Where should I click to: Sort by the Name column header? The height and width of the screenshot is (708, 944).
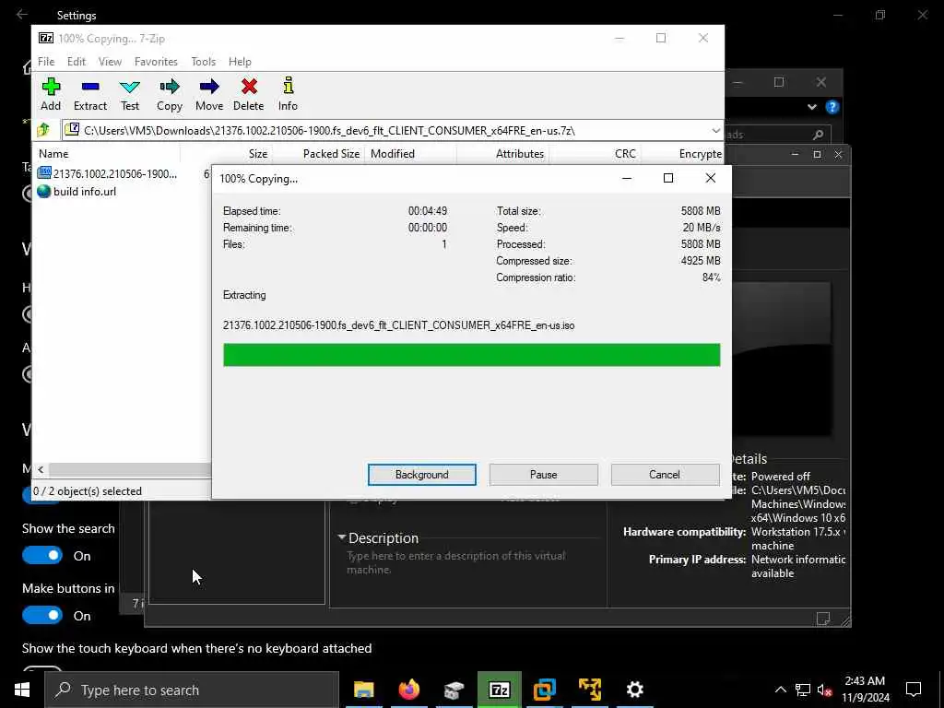(107, 154)
